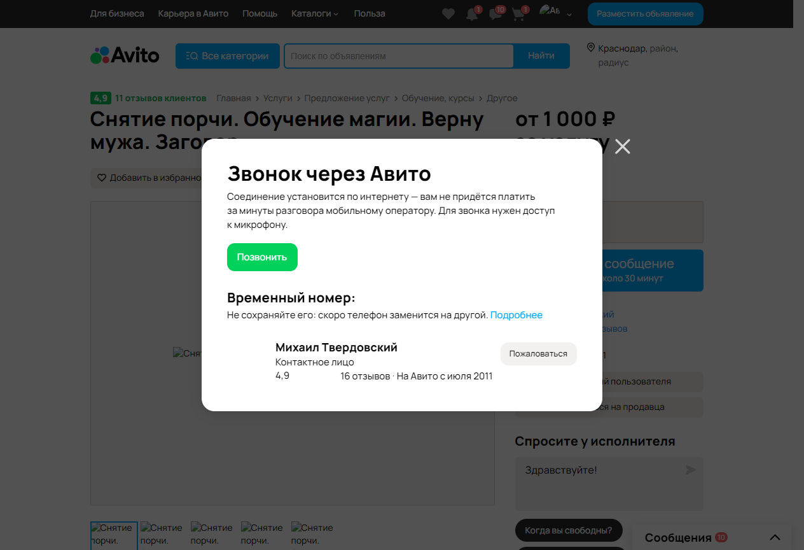Go to Главная breadcrumb

click(233, 98)
